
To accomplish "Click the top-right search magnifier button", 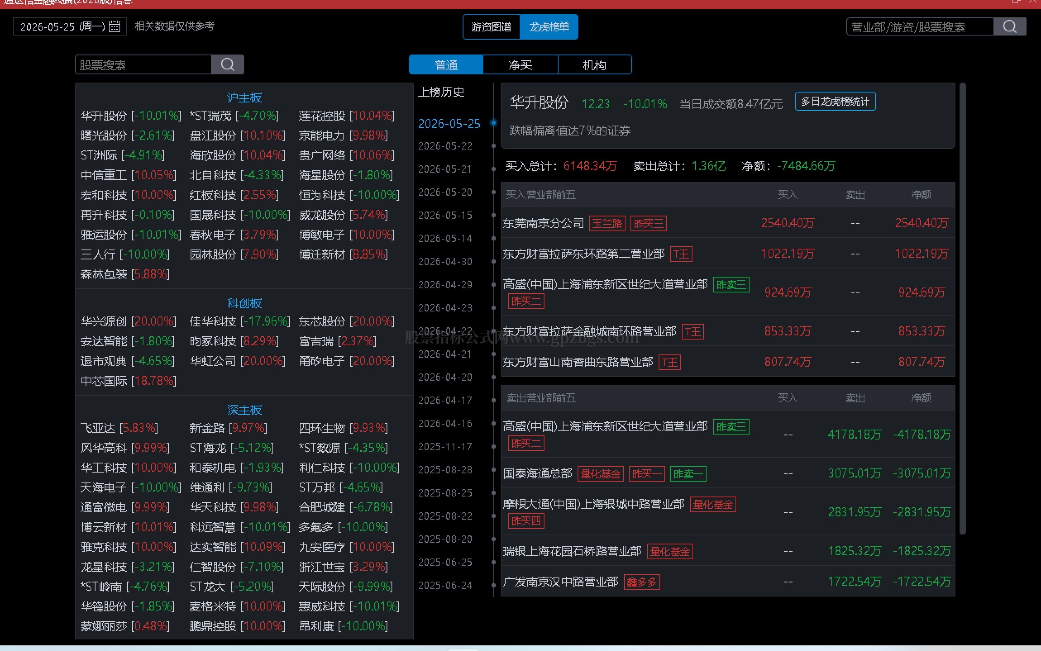I will click(x=1010, y=27).
